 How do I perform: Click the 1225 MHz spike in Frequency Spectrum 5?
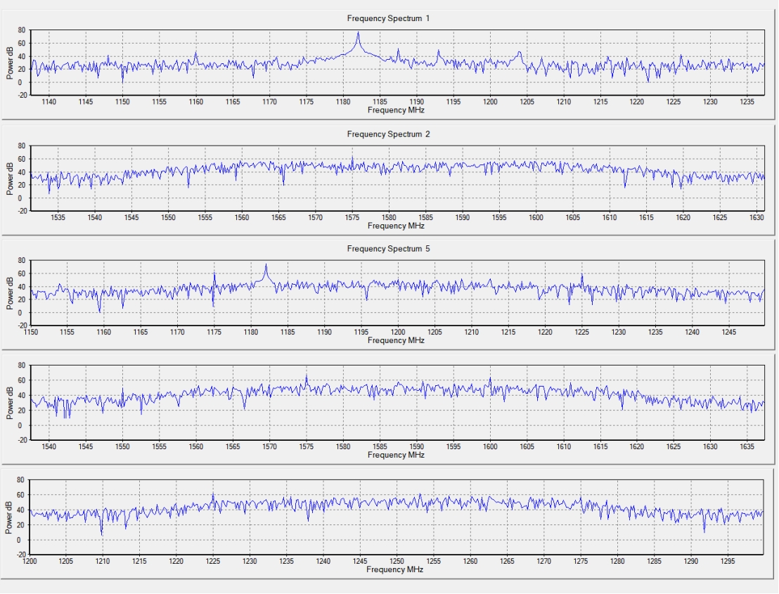[x=581, y=277]
